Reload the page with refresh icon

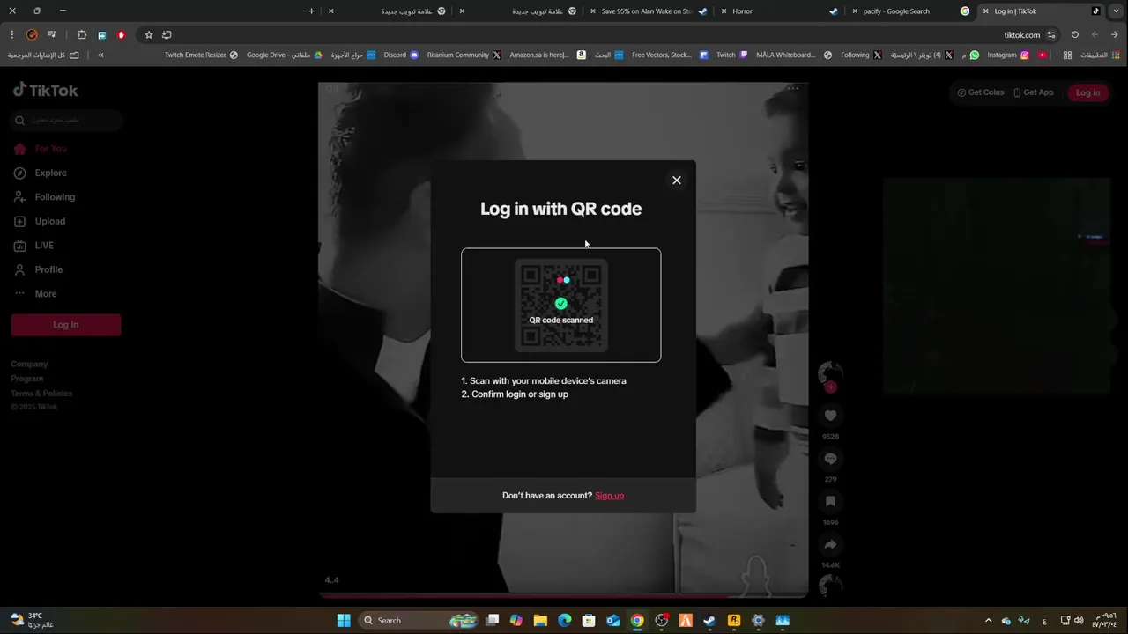(x=1074, y=35)
